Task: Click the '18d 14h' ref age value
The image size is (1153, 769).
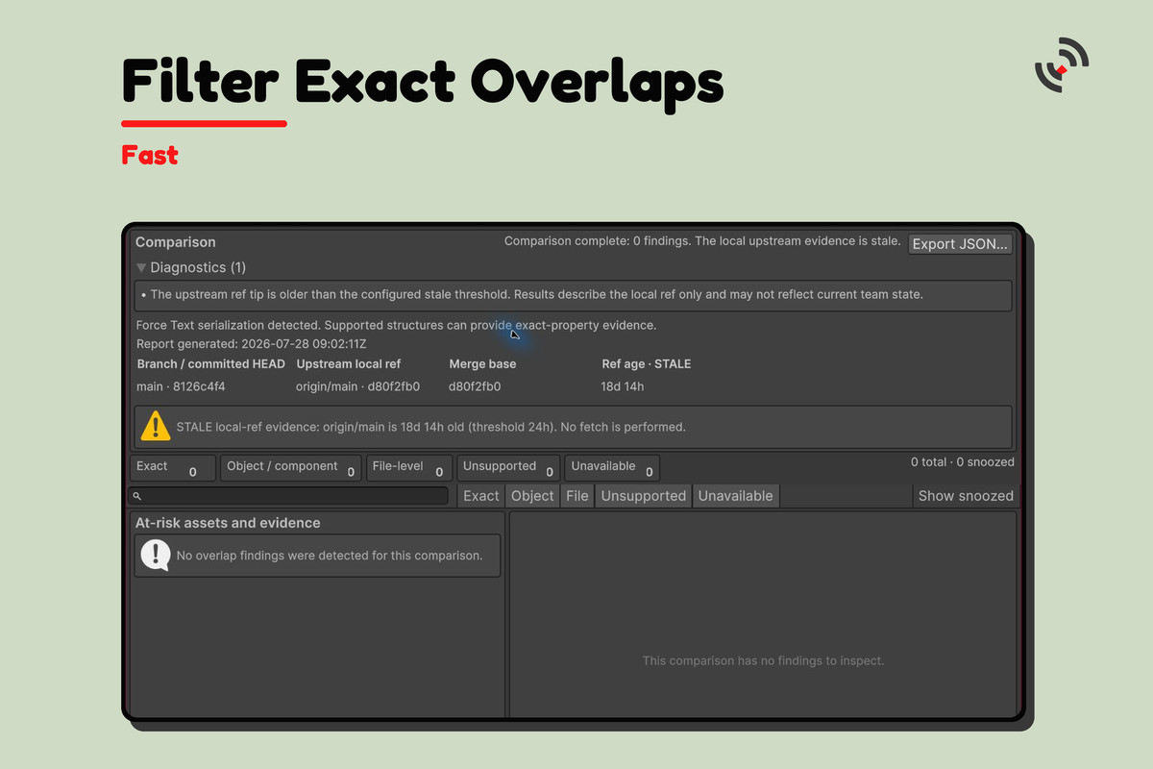Action: (x=623, y=386)
